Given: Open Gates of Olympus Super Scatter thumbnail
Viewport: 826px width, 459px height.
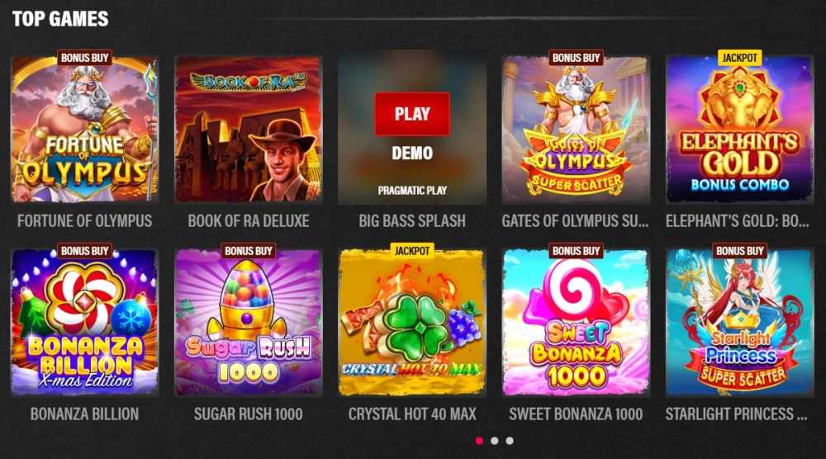Looking at the screenshot, I should point(576,129).
